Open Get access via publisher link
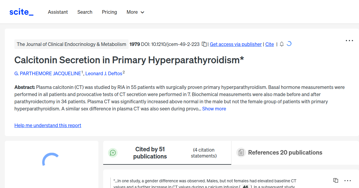Viewport: 359px width, 188px height. (x=235, y=44)
